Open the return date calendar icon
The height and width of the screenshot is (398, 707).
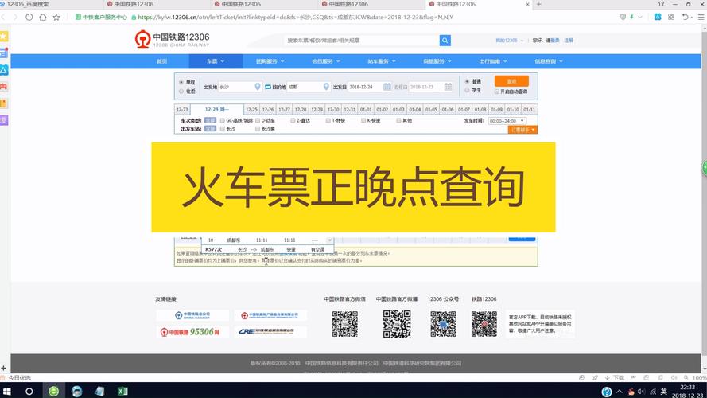[x=448, y=87]
